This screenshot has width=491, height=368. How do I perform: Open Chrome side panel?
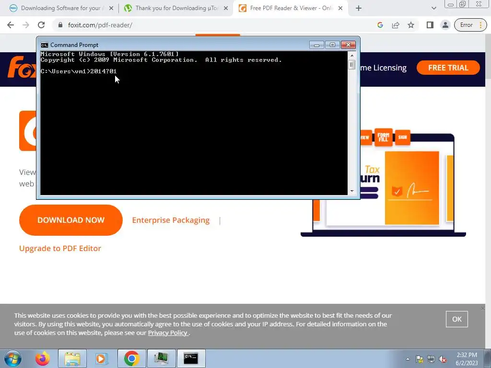click(430, 25)
